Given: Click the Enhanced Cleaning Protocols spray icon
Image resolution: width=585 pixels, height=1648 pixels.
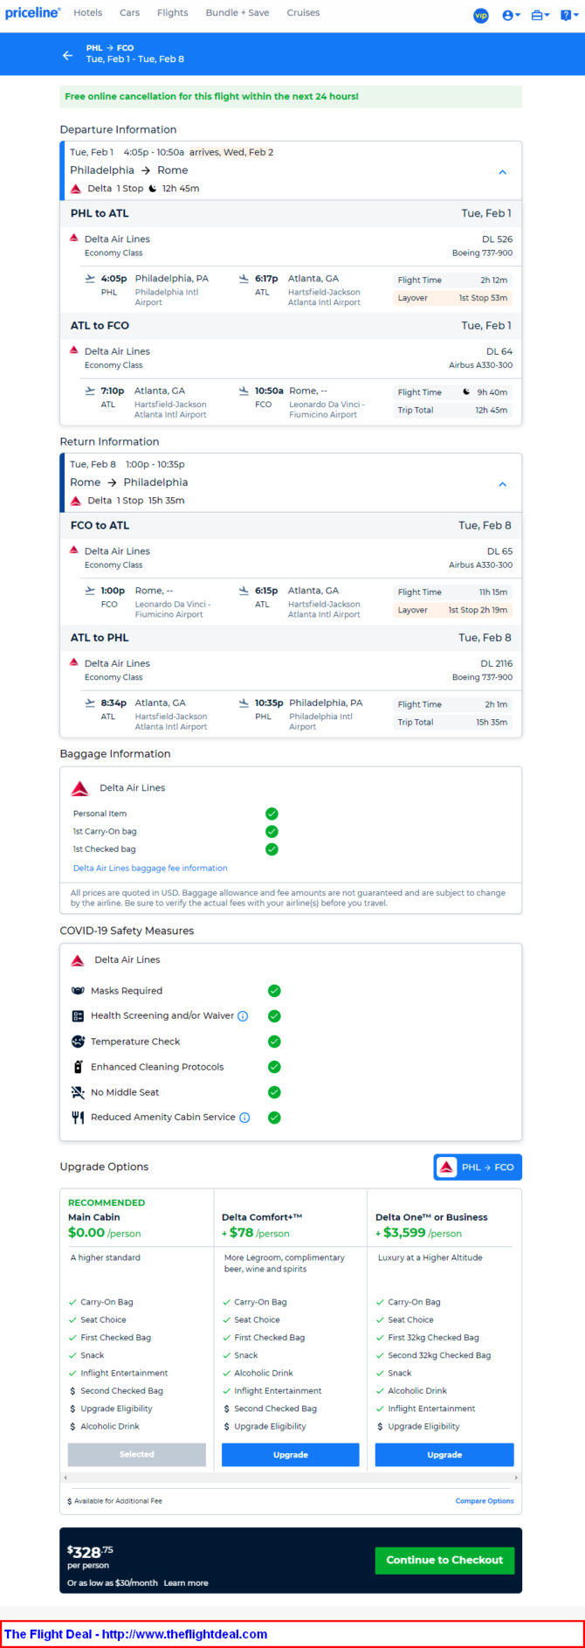Looking at the screenshot, I should [x=78, y=1067].
